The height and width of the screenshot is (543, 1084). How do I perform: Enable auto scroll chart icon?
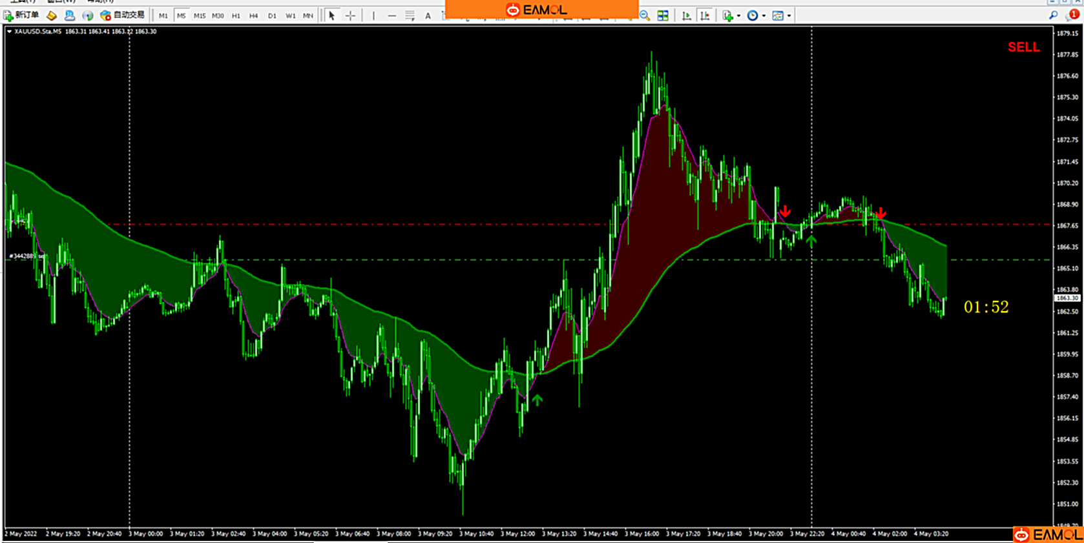tap(686, 15)
